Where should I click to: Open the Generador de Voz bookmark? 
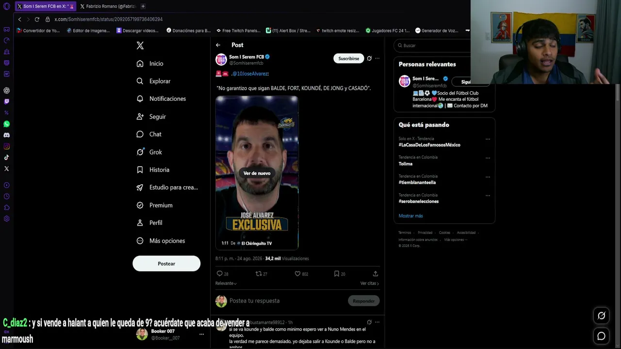[x=437, y=31]
